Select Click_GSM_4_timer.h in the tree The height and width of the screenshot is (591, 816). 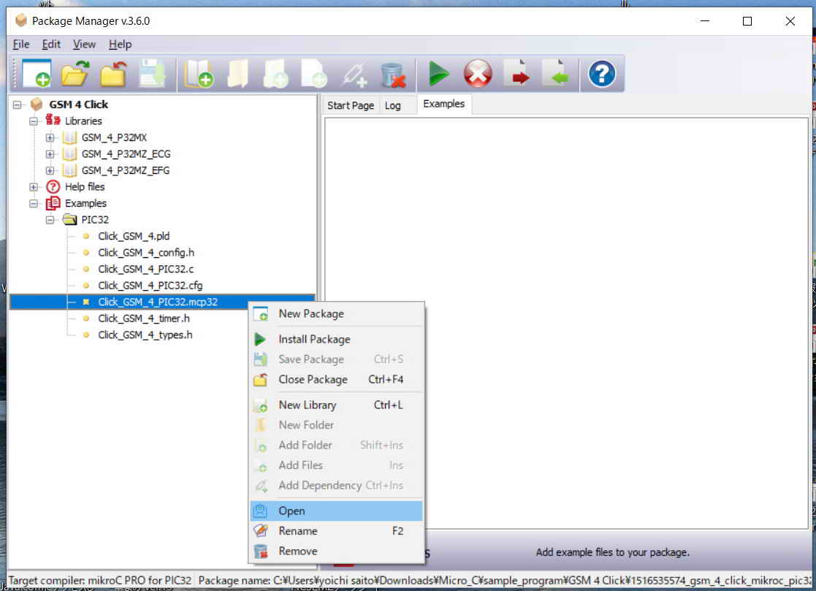tap(144, 319)
